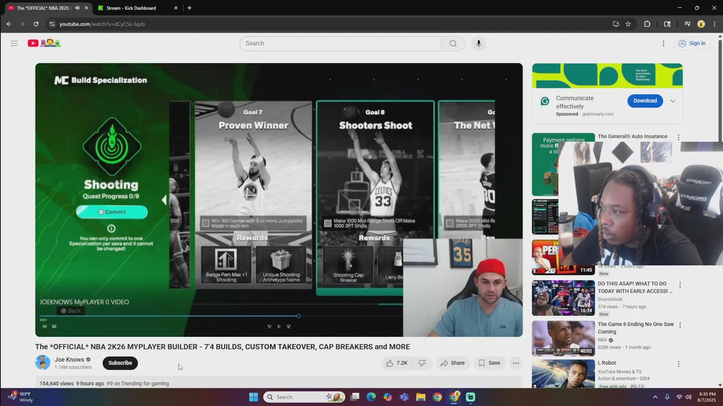
Task: Click the Sign in button
Action: tap(692, 43)
